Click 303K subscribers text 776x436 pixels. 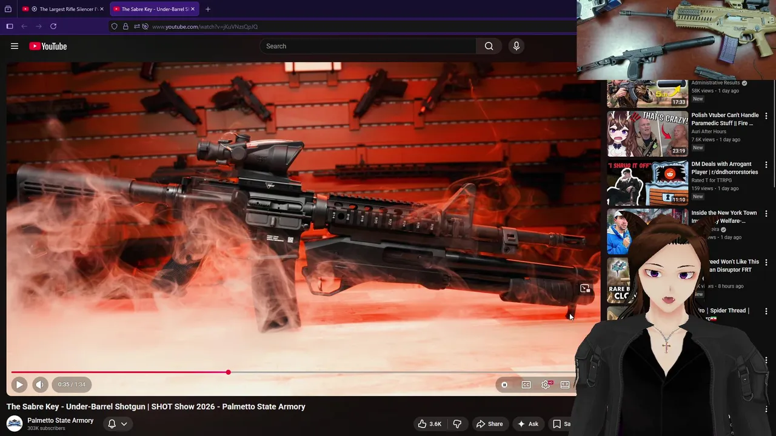click(x=46, y=429)
